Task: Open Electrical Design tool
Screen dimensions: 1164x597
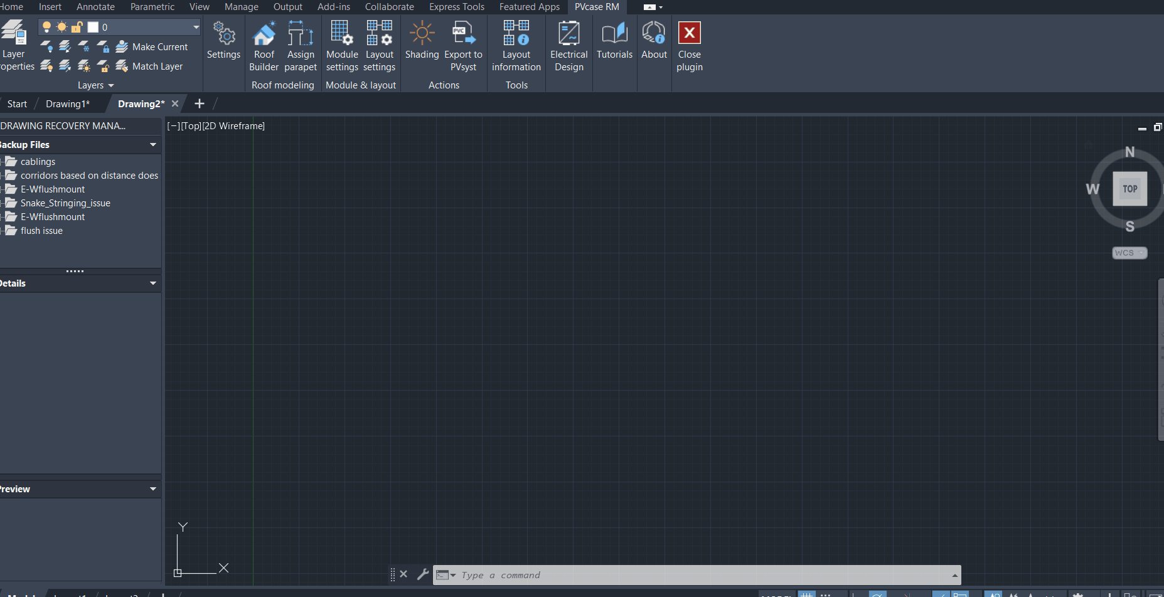Action: click(x=569, y=46)
